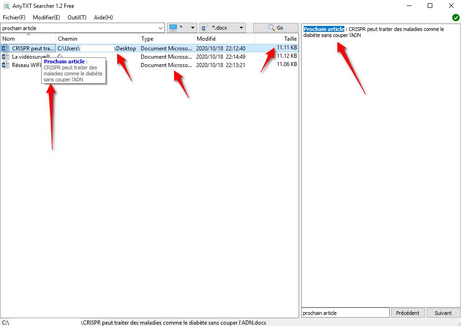Click the C:\Users\...\Desktop path cell
Viewport: 461px width, 326px height.
click(97, 49)
